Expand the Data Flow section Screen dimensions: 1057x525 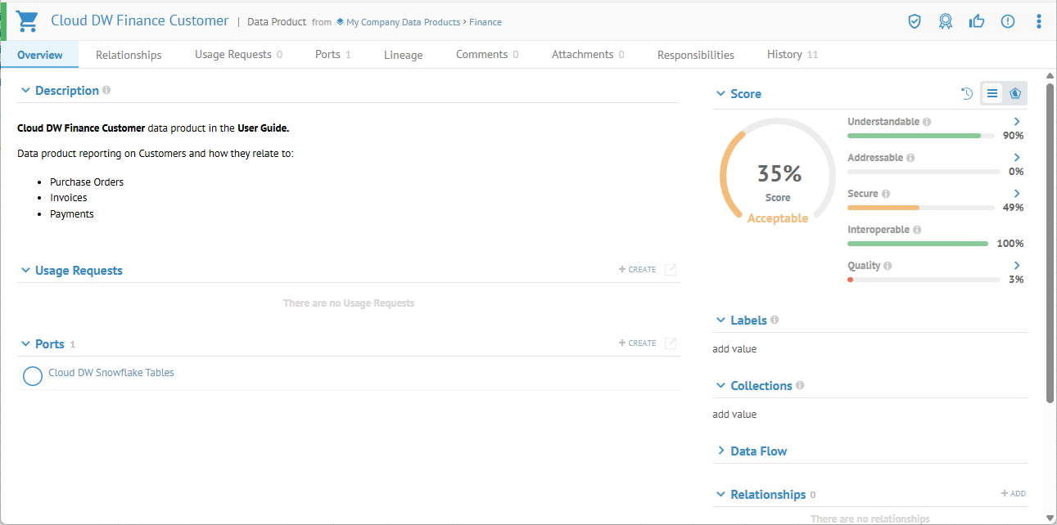(721, 451)
